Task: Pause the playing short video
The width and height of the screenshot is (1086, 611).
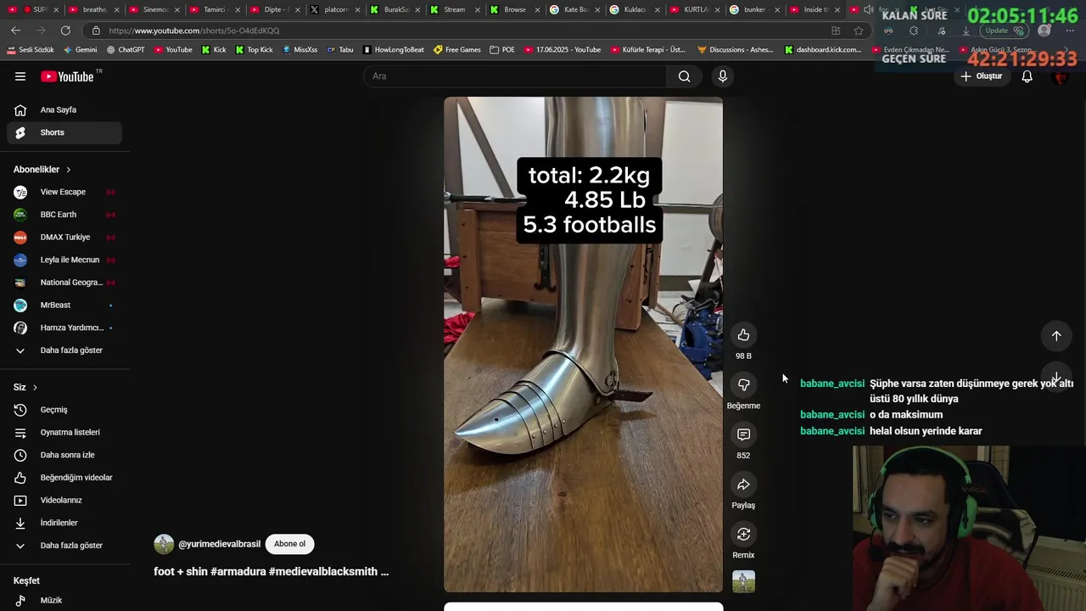Action: tap(583, 344)
